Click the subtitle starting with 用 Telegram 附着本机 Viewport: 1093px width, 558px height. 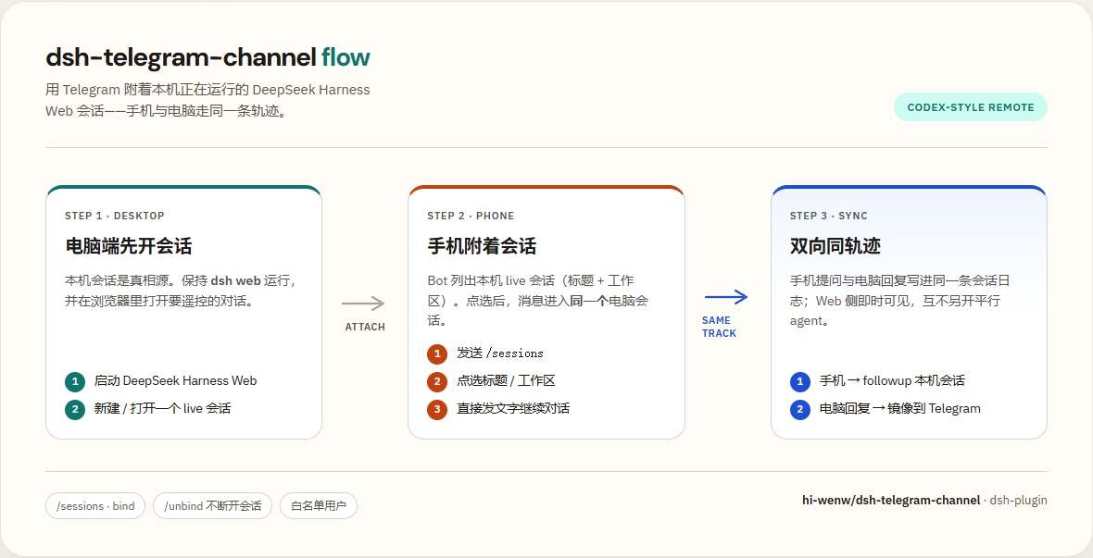point(207,100)
